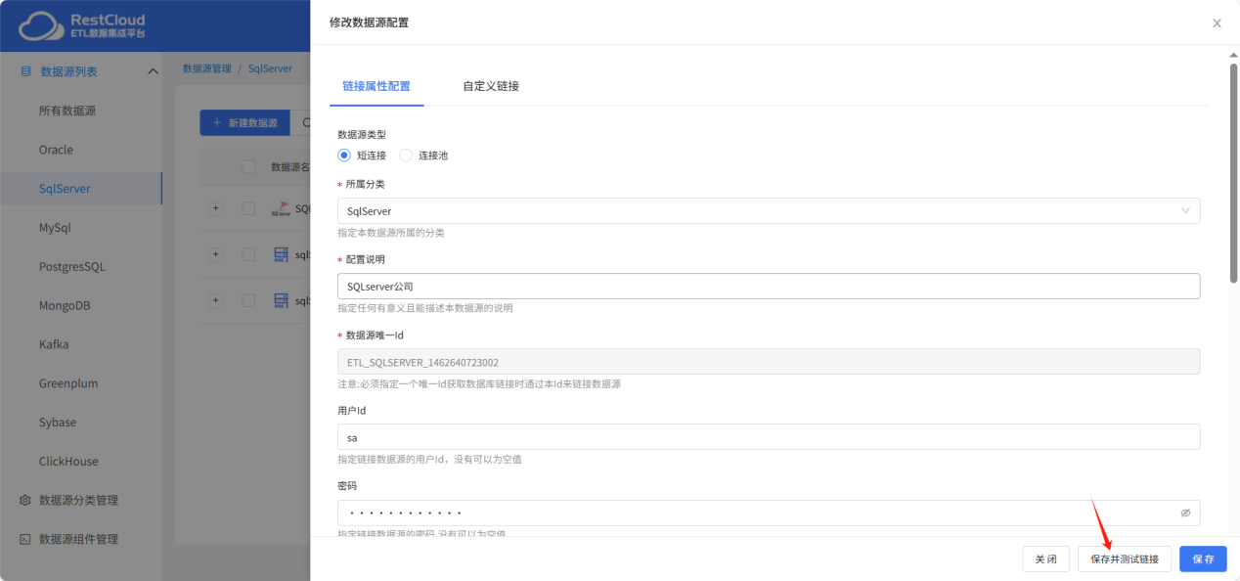Close the 修改数据源配置 dialog with X
The width and height of the screenshot is (1240, 581).
coord(1217,23)
